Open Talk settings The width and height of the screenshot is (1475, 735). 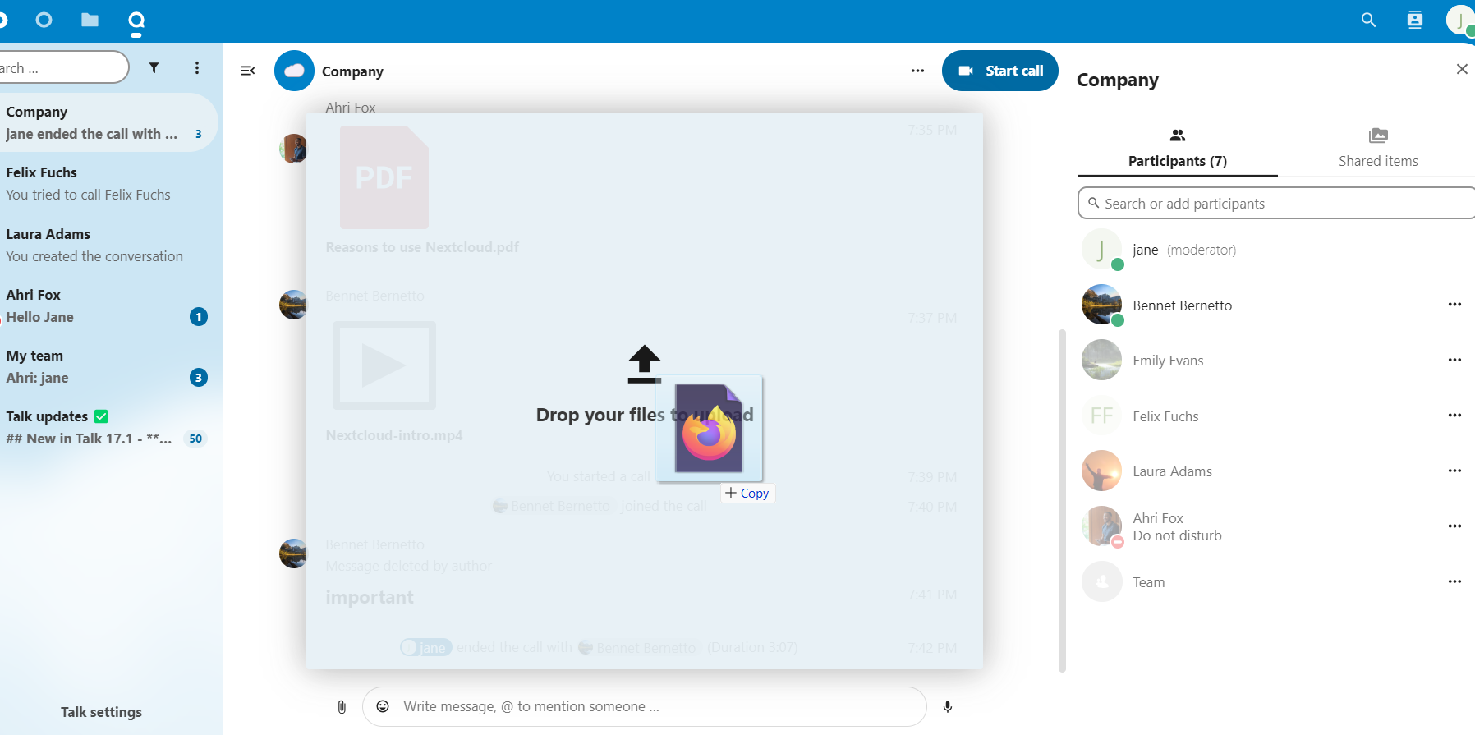[101, 712]
